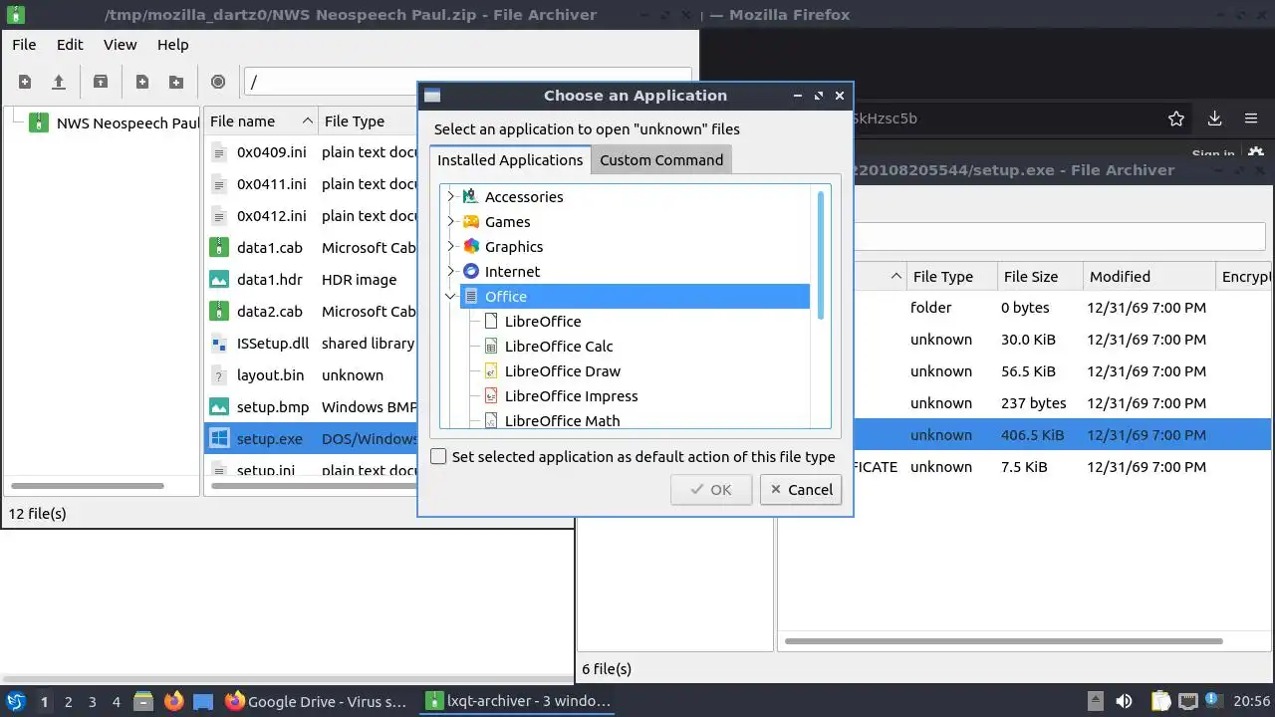This screenshot has width=1275, height=717.
Task: Click the ISSetup.dll file icon
Action: pos(219,343)
